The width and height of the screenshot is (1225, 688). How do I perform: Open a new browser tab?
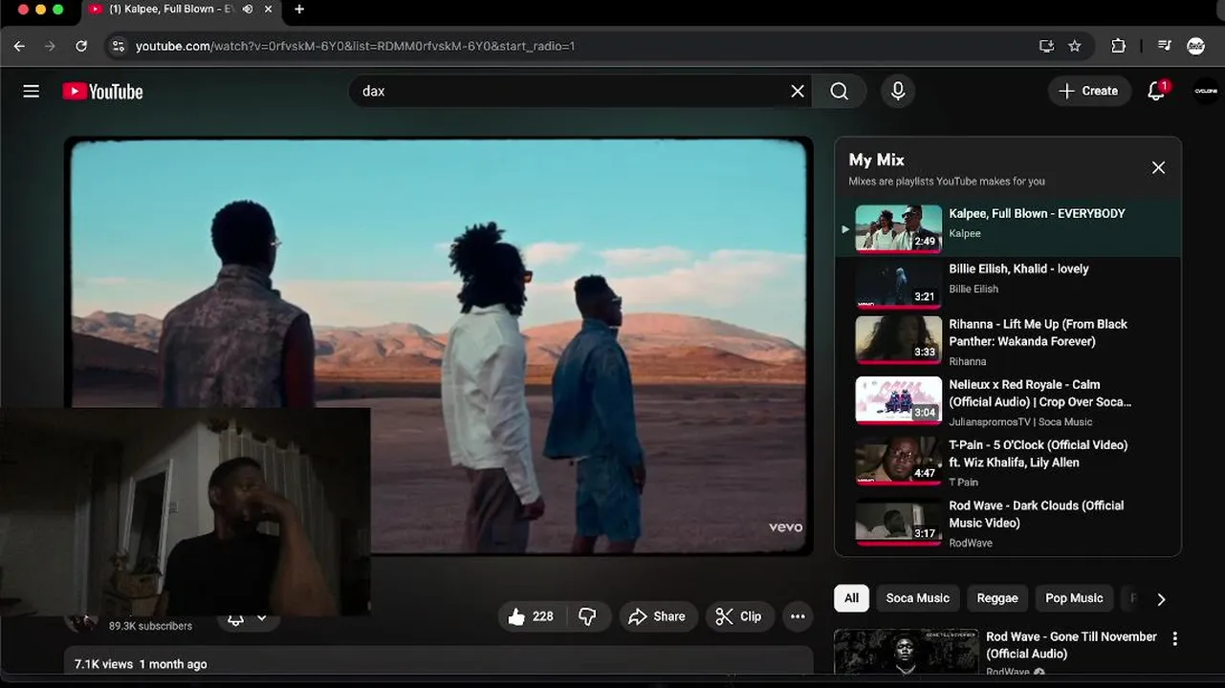(x=299, y=10)
